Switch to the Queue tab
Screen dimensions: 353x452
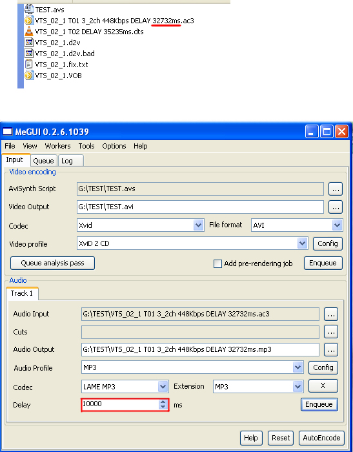coord(43,161)
